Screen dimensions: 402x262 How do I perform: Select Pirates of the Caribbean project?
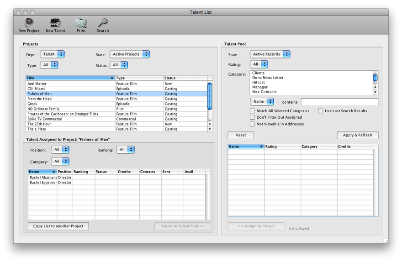click(x=116, y=114)
